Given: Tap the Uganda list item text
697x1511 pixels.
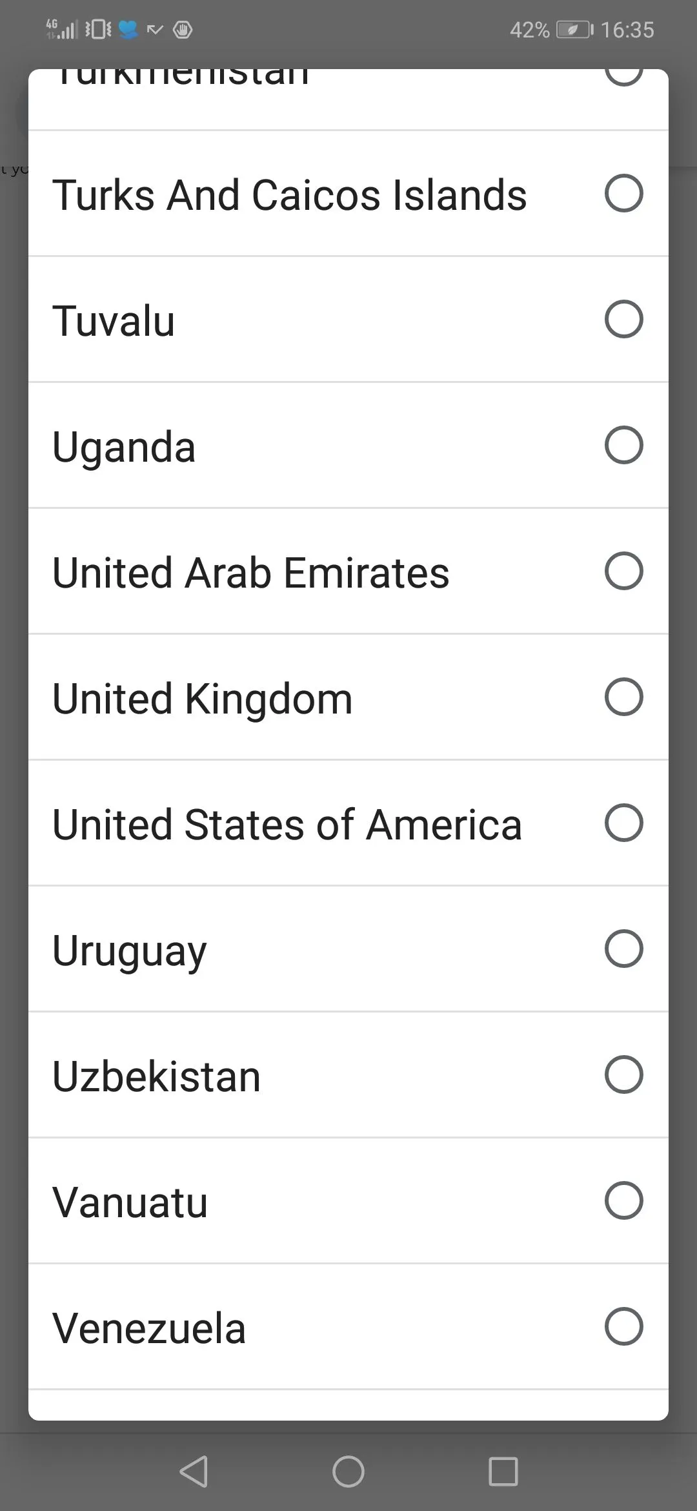Looking at the screenshot, I should pyautogui.click(x=124, y=447).
